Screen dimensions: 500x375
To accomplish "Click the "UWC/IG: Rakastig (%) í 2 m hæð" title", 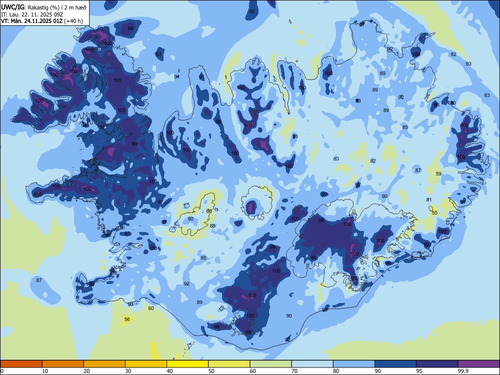I will coord(43,6).
